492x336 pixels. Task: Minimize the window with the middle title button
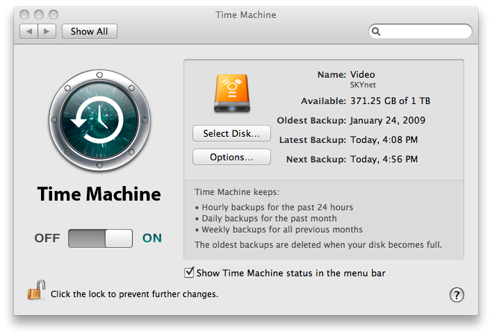[x=39, y=15]
